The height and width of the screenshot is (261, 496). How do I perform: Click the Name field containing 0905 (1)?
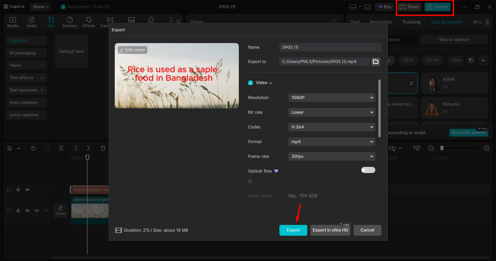[330, 47]
